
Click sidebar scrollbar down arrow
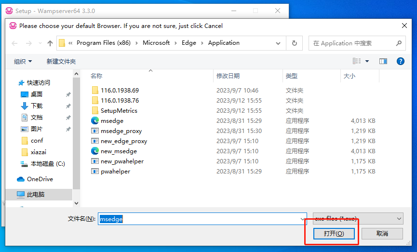coord(76,203)
